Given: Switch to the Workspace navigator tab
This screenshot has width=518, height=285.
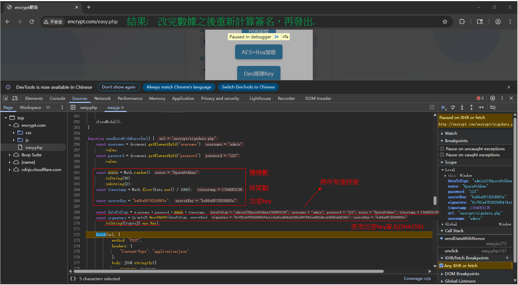Looking at the screenshot, I should (30, 108).
